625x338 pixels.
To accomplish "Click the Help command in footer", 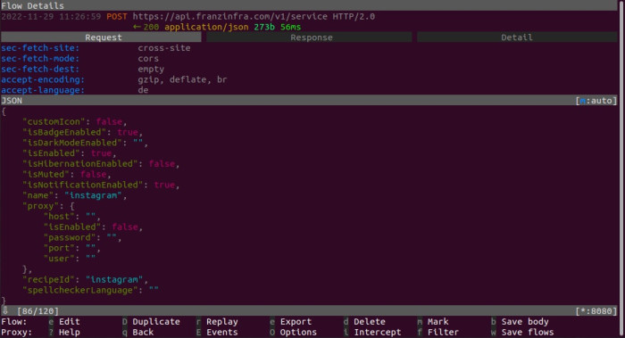I will click(70, 332).
